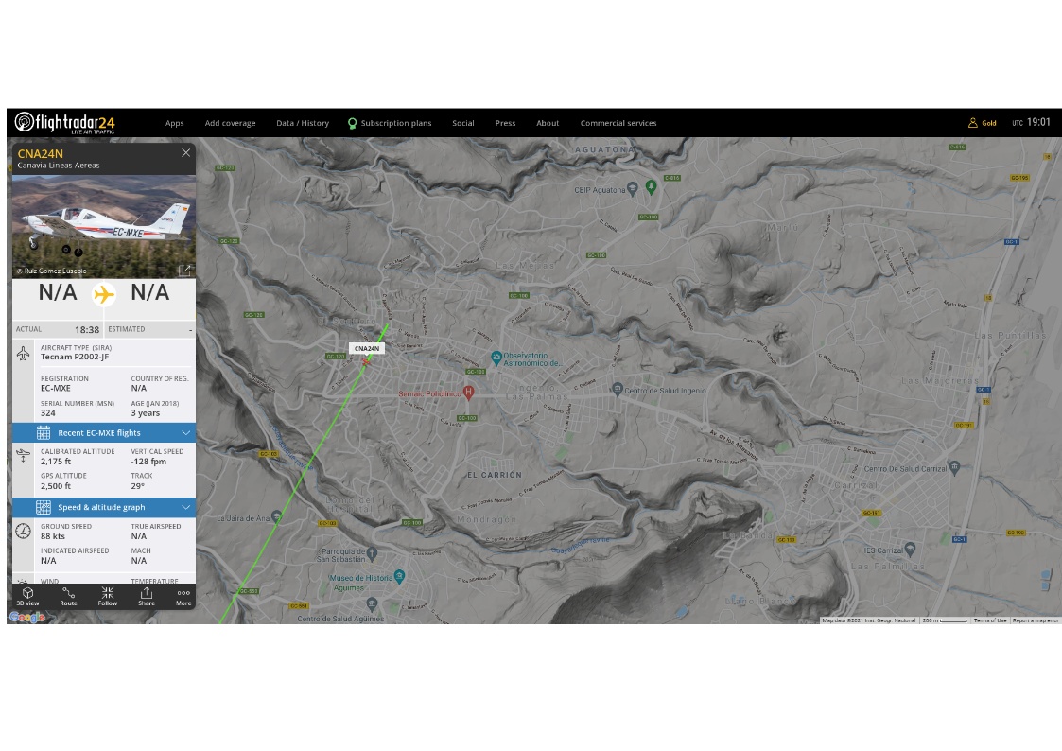Click La Jaira de Ana map pin

pyautogui.click(x=276, y=516)
